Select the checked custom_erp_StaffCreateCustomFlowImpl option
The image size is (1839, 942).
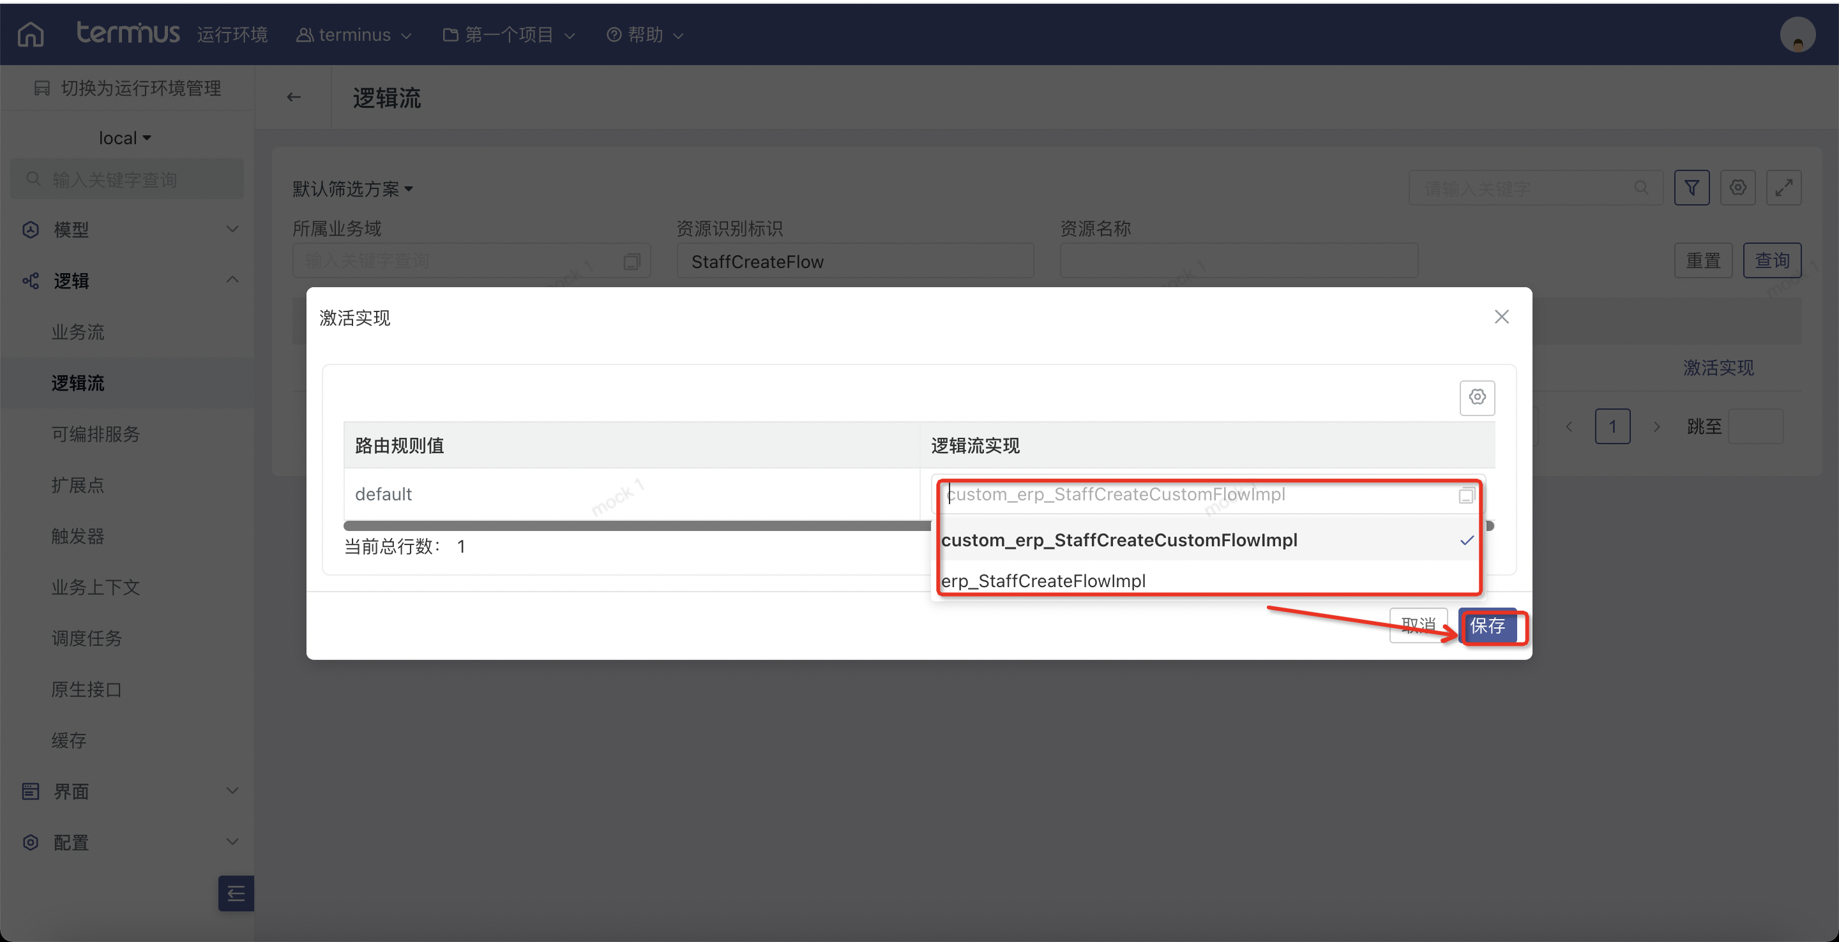tap(1119, 540)
